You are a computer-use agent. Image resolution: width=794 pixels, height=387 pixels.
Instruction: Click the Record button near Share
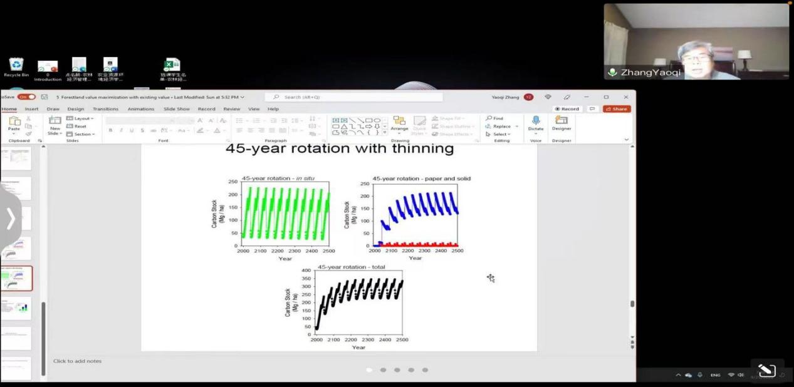[567, 109]
